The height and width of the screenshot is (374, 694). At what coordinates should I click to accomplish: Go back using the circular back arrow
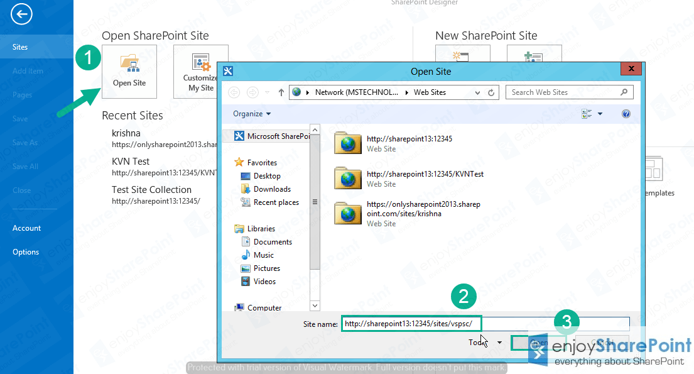click(21, 14)
